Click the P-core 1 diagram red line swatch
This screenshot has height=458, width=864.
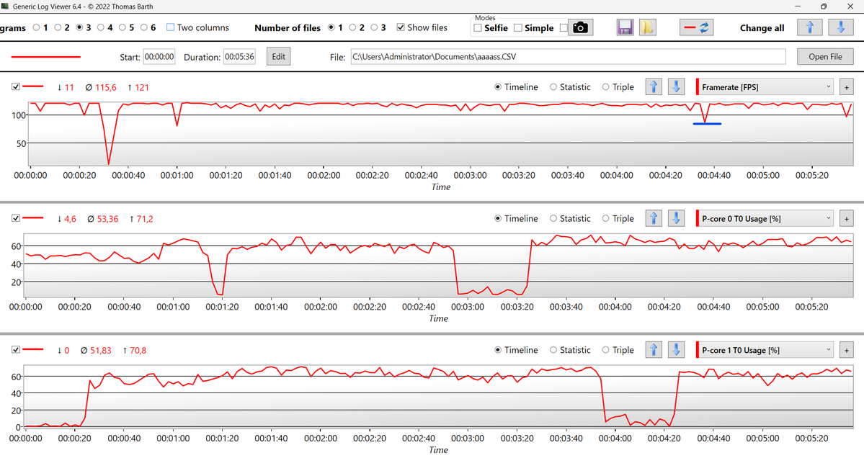[x=33, y=349]
